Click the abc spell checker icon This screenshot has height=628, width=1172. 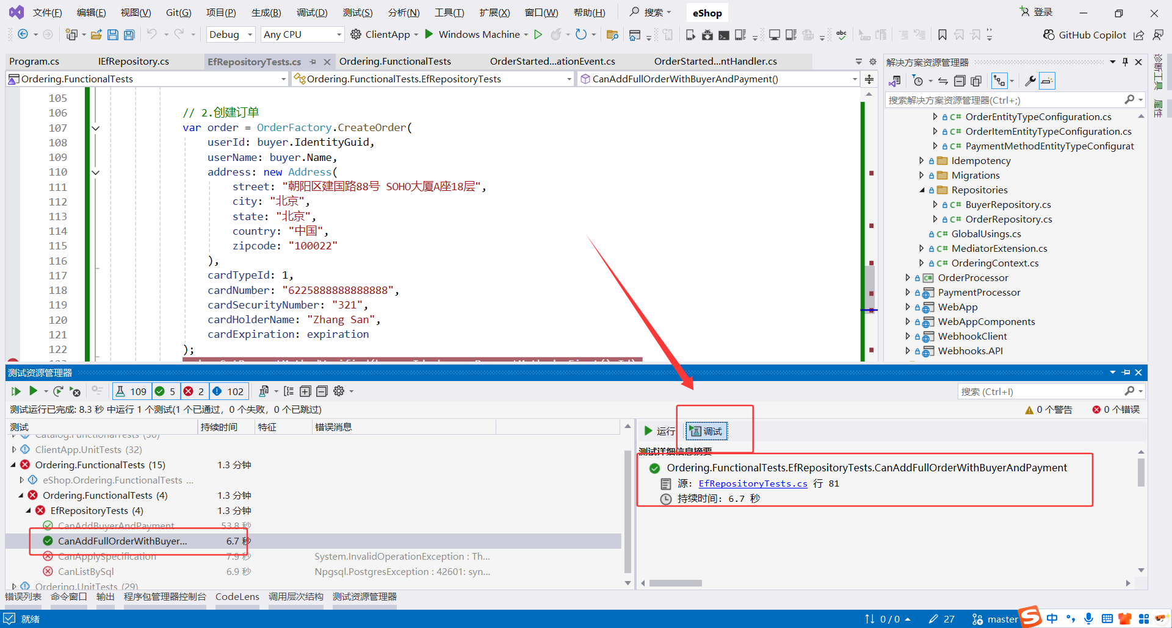coord(841,35)
